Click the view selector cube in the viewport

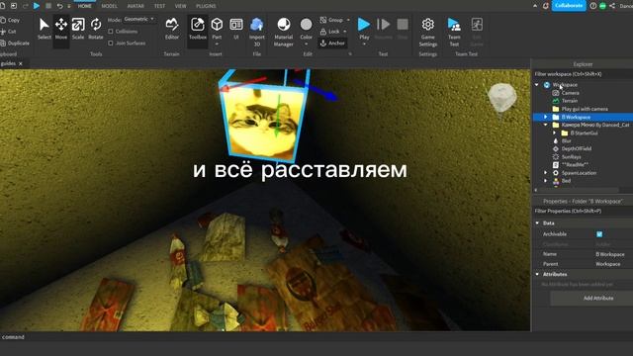pos(501,97)
